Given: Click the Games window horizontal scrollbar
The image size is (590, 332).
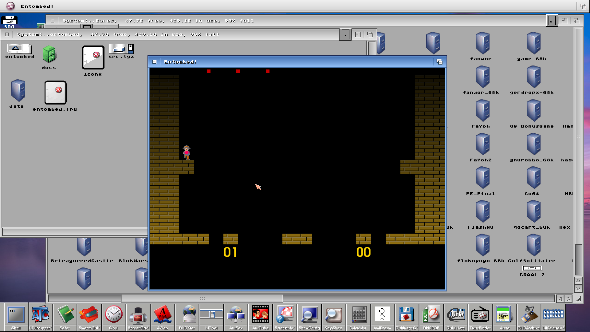Looking at the screenshot, I should tap(202, 298).
